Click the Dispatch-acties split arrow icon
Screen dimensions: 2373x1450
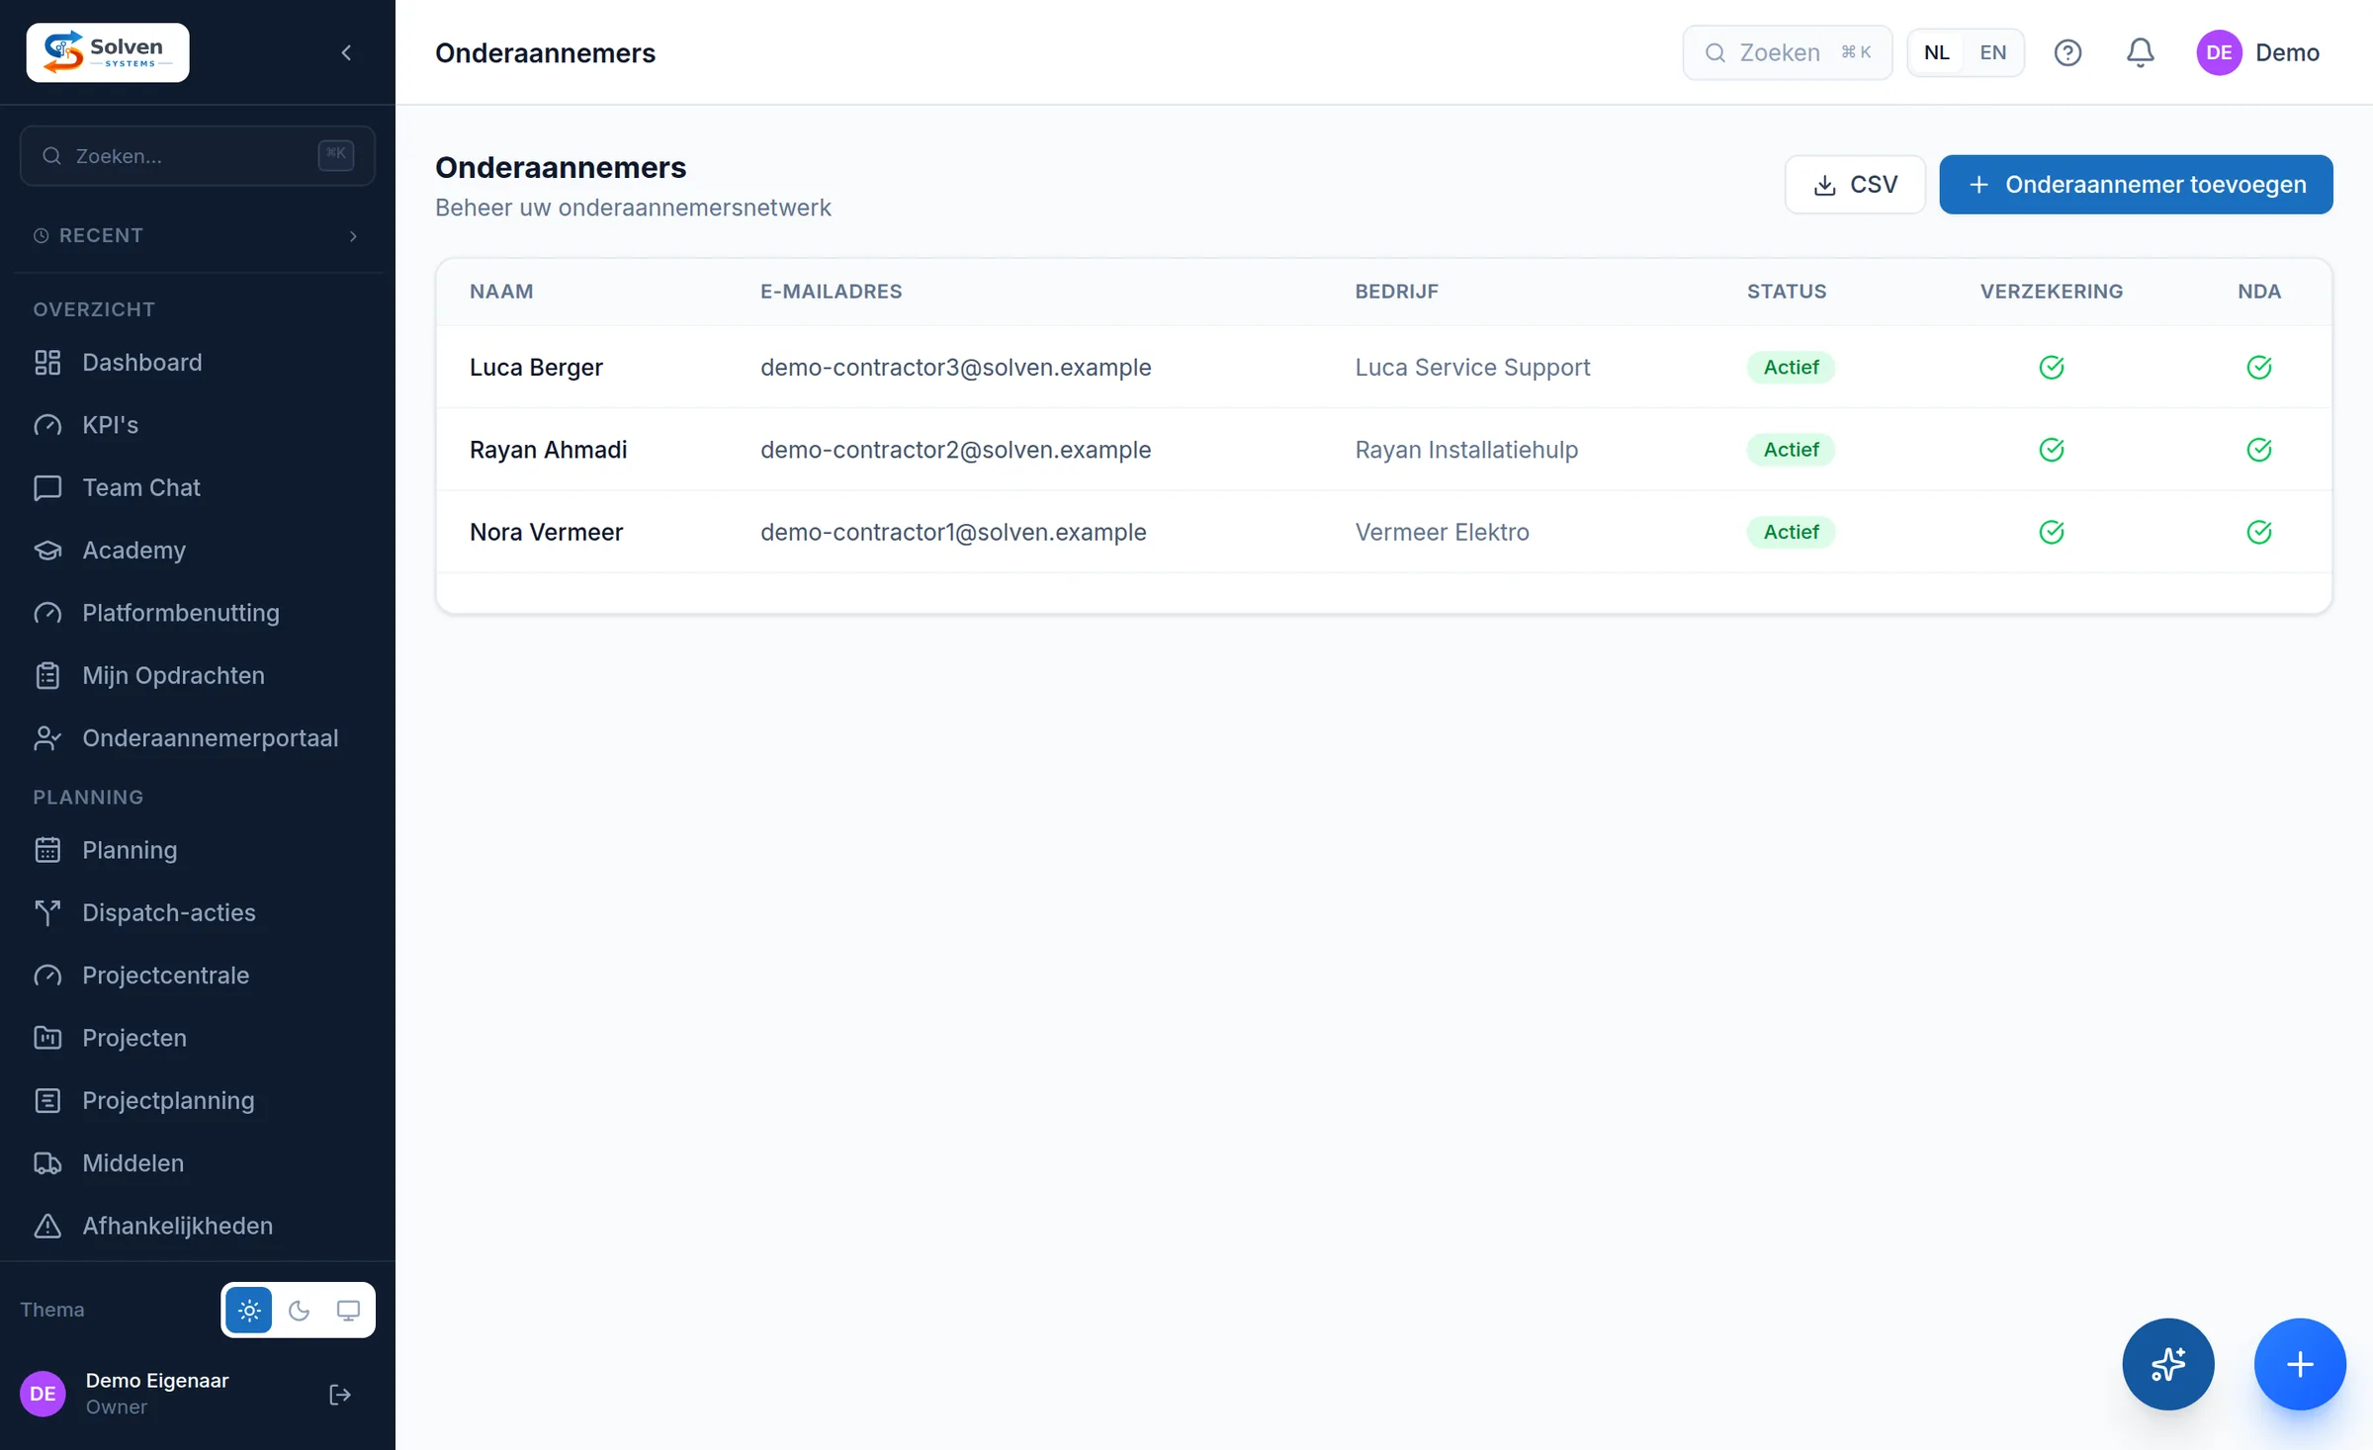click(47, 912)
